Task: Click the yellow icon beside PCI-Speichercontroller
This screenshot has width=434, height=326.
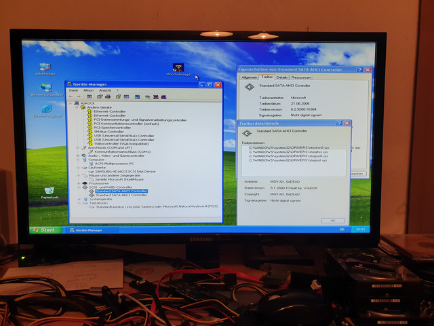Action: click(x=90, y=128)
